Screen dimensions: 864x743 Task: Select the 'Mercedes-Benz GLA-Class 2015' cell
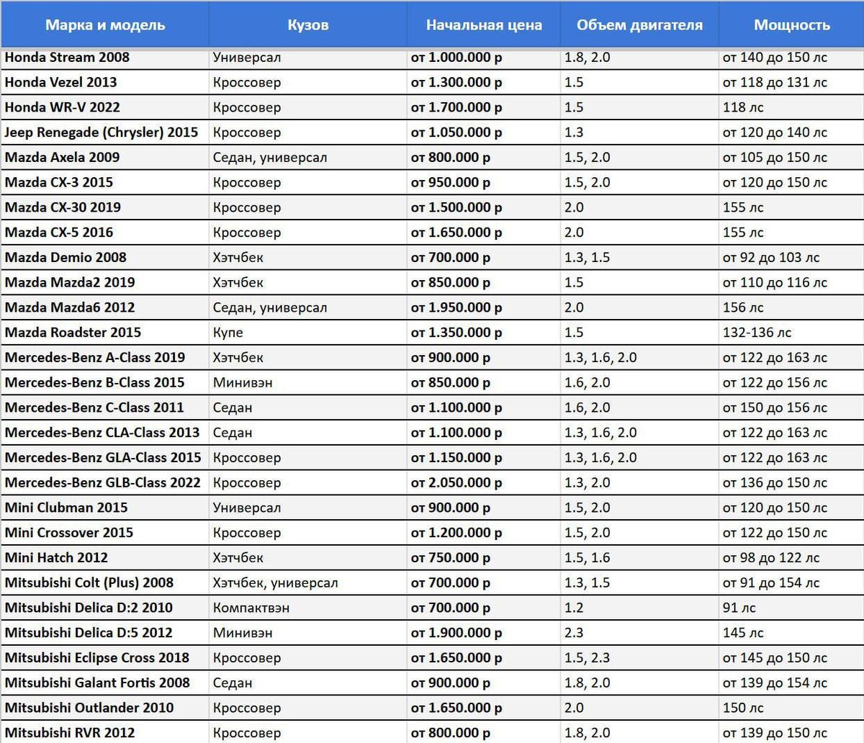click(x=105, y=457)
